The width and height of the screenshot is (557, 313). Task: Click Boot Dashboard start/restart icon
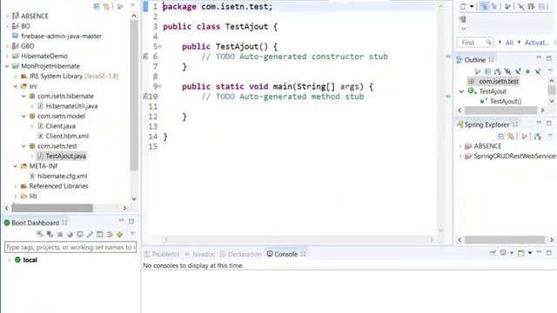(x=40, y=234)
